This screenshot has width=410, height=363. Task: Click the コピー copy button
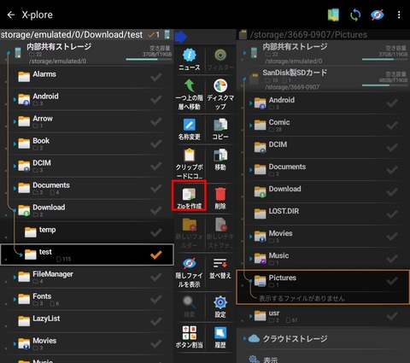(x=220, y=129)
